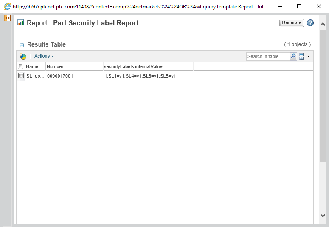Click in the Search in table field
329x227 pixels.
click(x=267, y=56)
